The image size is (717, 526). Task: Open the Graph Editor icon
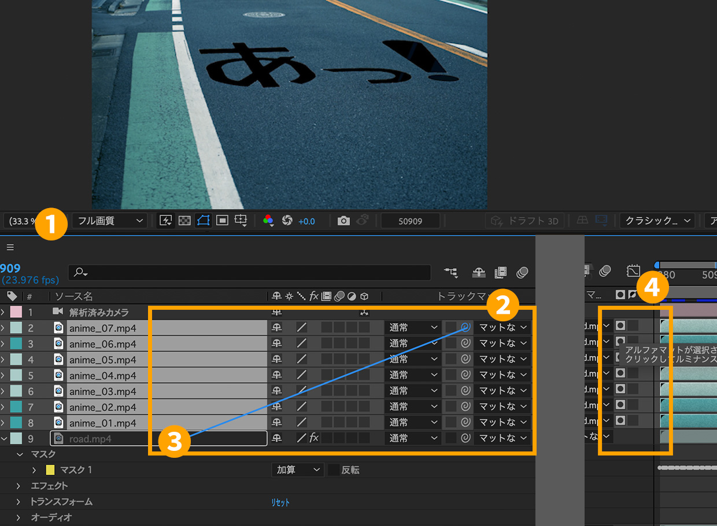(x=634, y=271)
